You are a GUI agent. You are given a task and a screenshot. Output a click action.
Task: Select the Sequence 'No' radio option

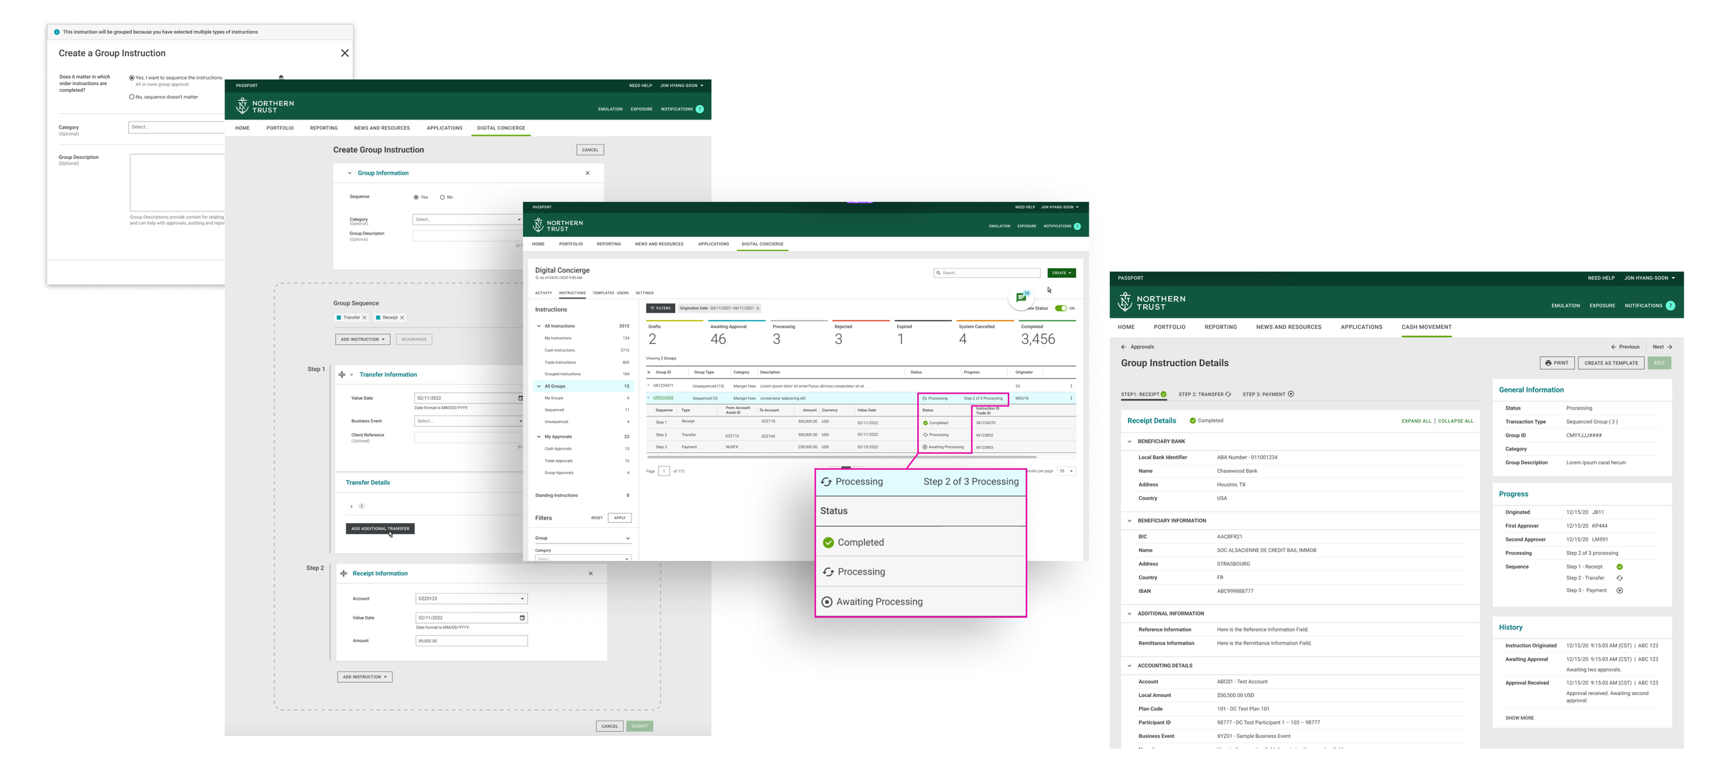tap(442, 198)
